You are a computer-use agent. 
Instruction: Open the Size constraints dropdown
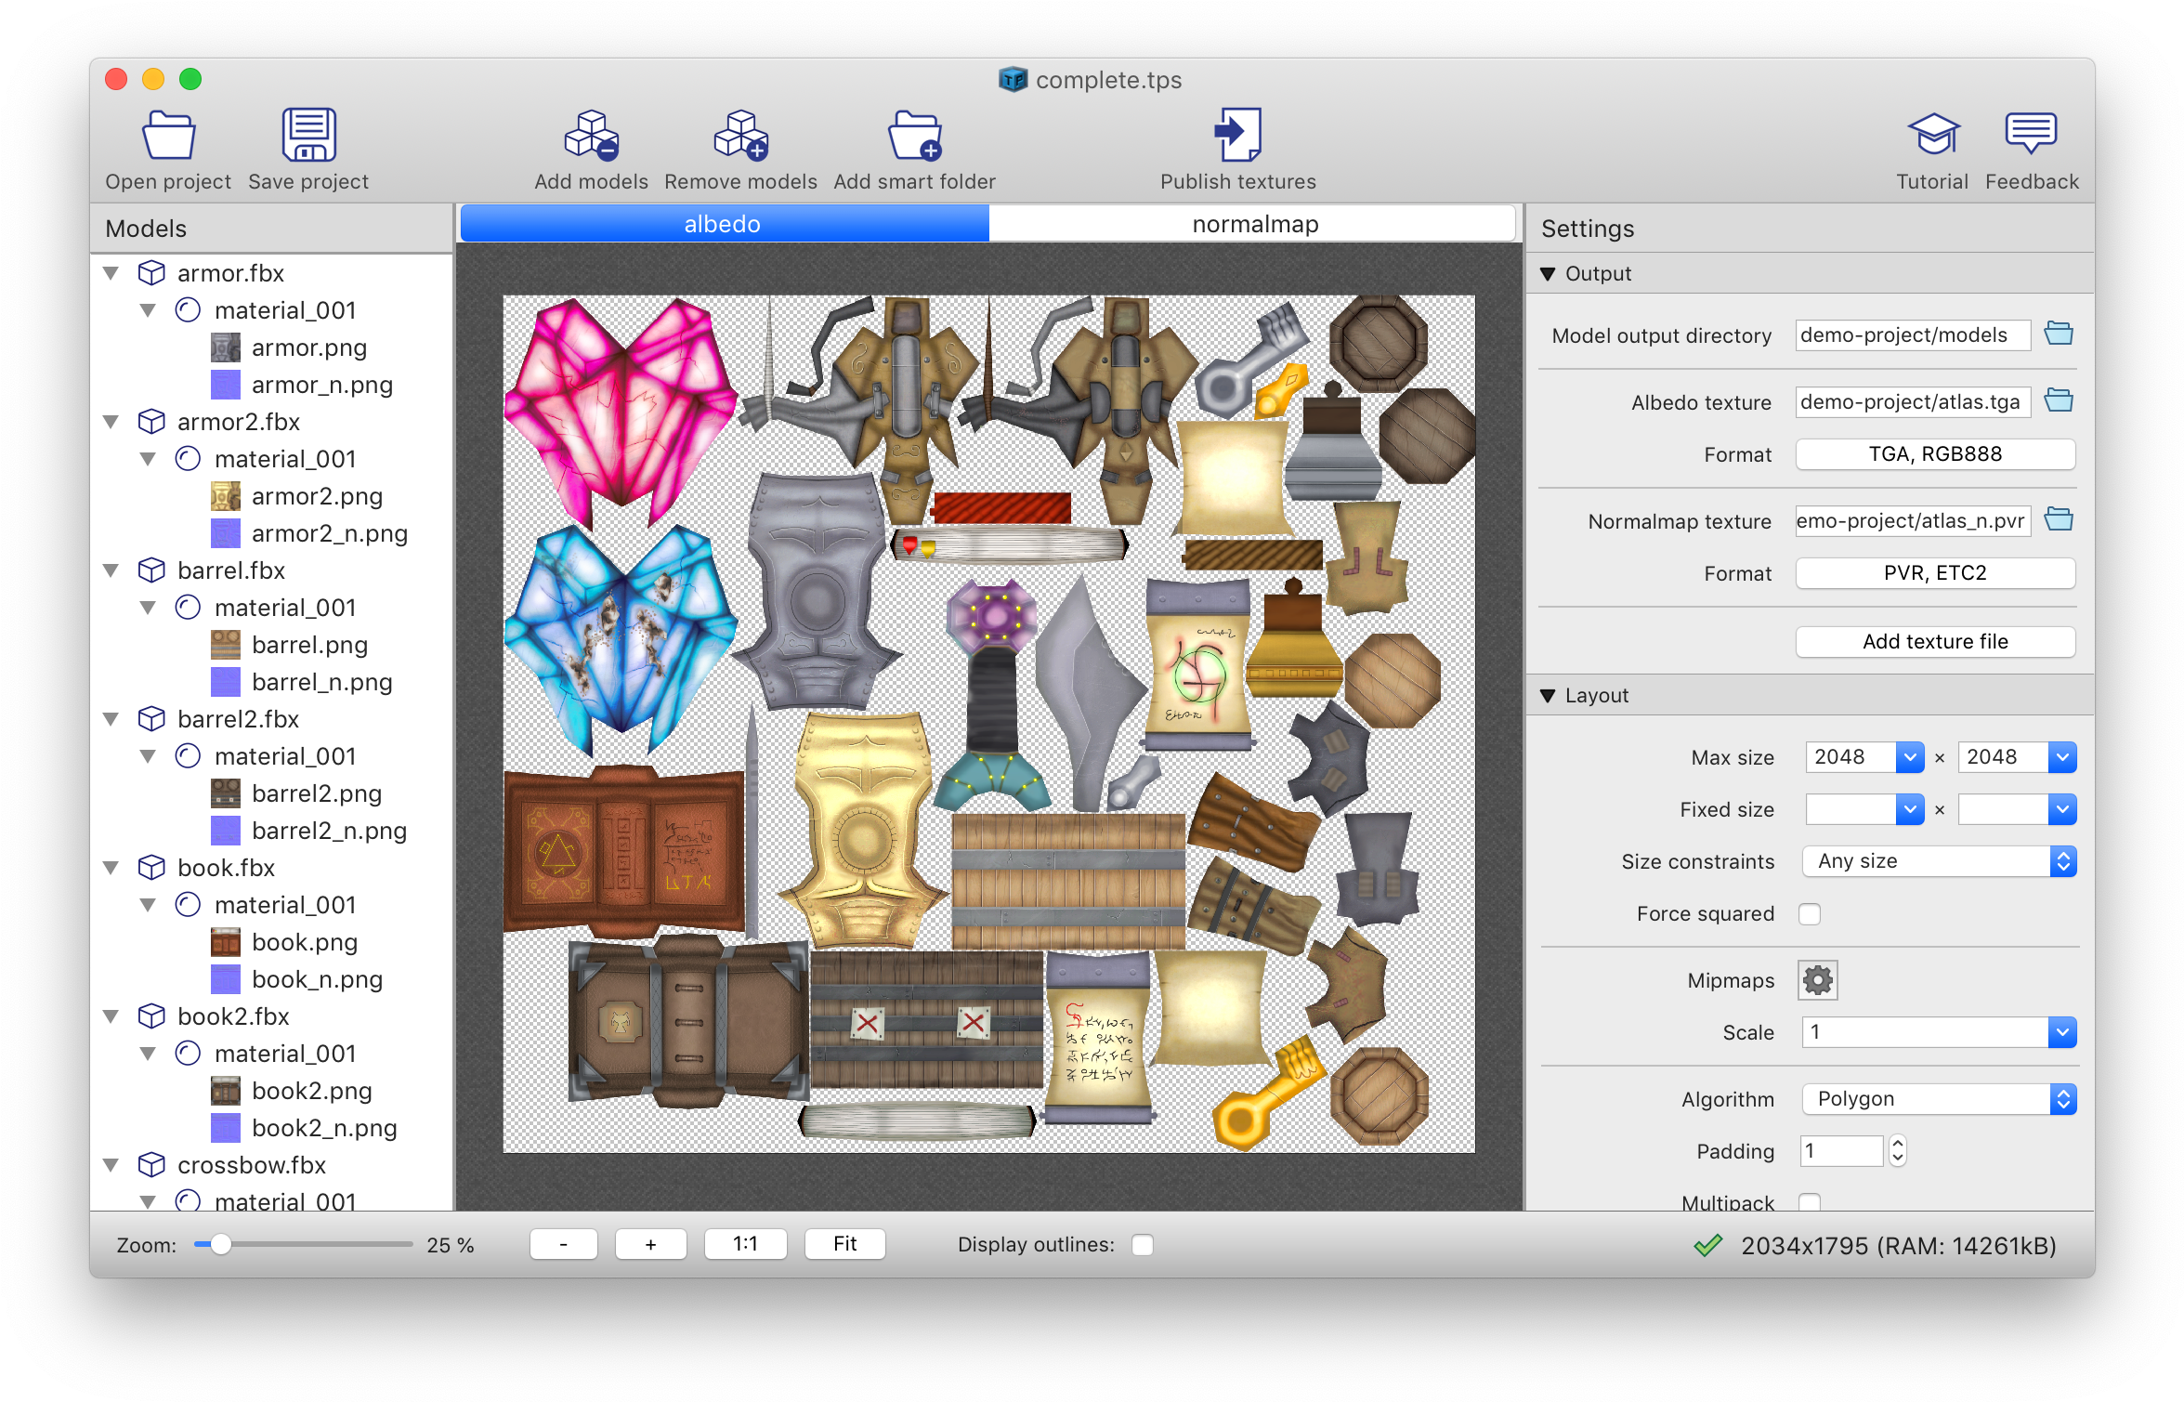[x=1940, y=861]
